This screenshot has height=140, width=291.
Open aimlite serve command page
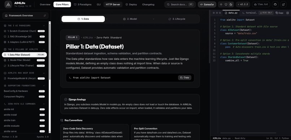tap(24, 131)
